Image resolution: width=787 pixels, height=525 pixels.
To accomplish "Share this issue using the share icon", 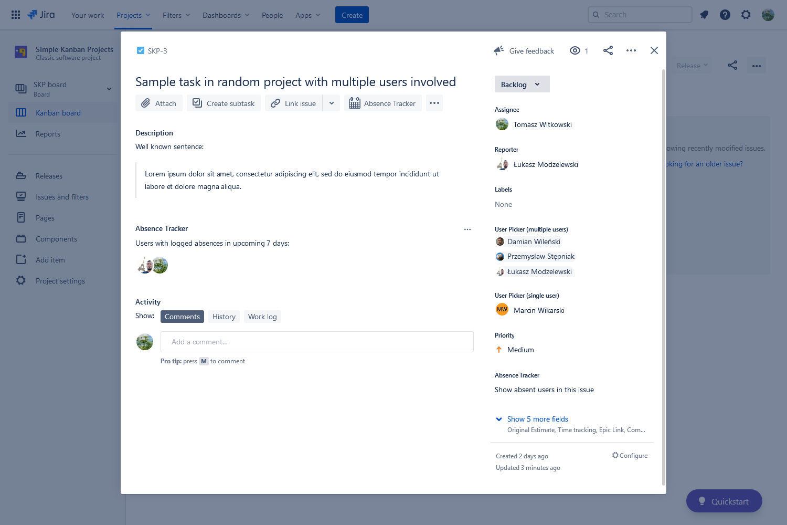I will pyautogui.click(x=608, y=50).
